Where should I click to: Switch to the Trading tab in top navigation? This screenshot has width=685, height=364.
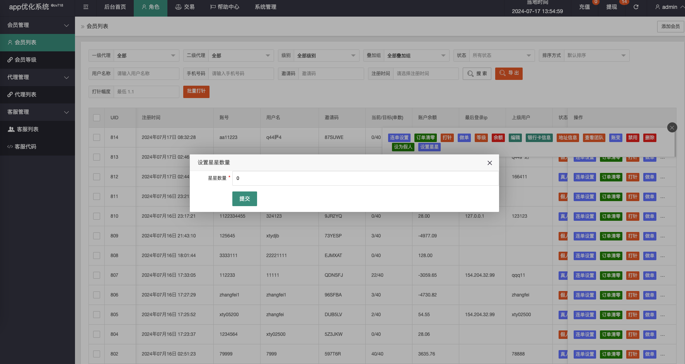click(185, 7)
